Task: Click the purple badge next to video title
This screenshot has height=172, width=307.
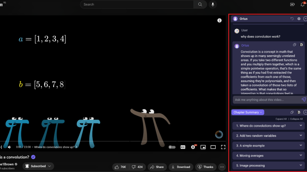Action: pos(33,157)
